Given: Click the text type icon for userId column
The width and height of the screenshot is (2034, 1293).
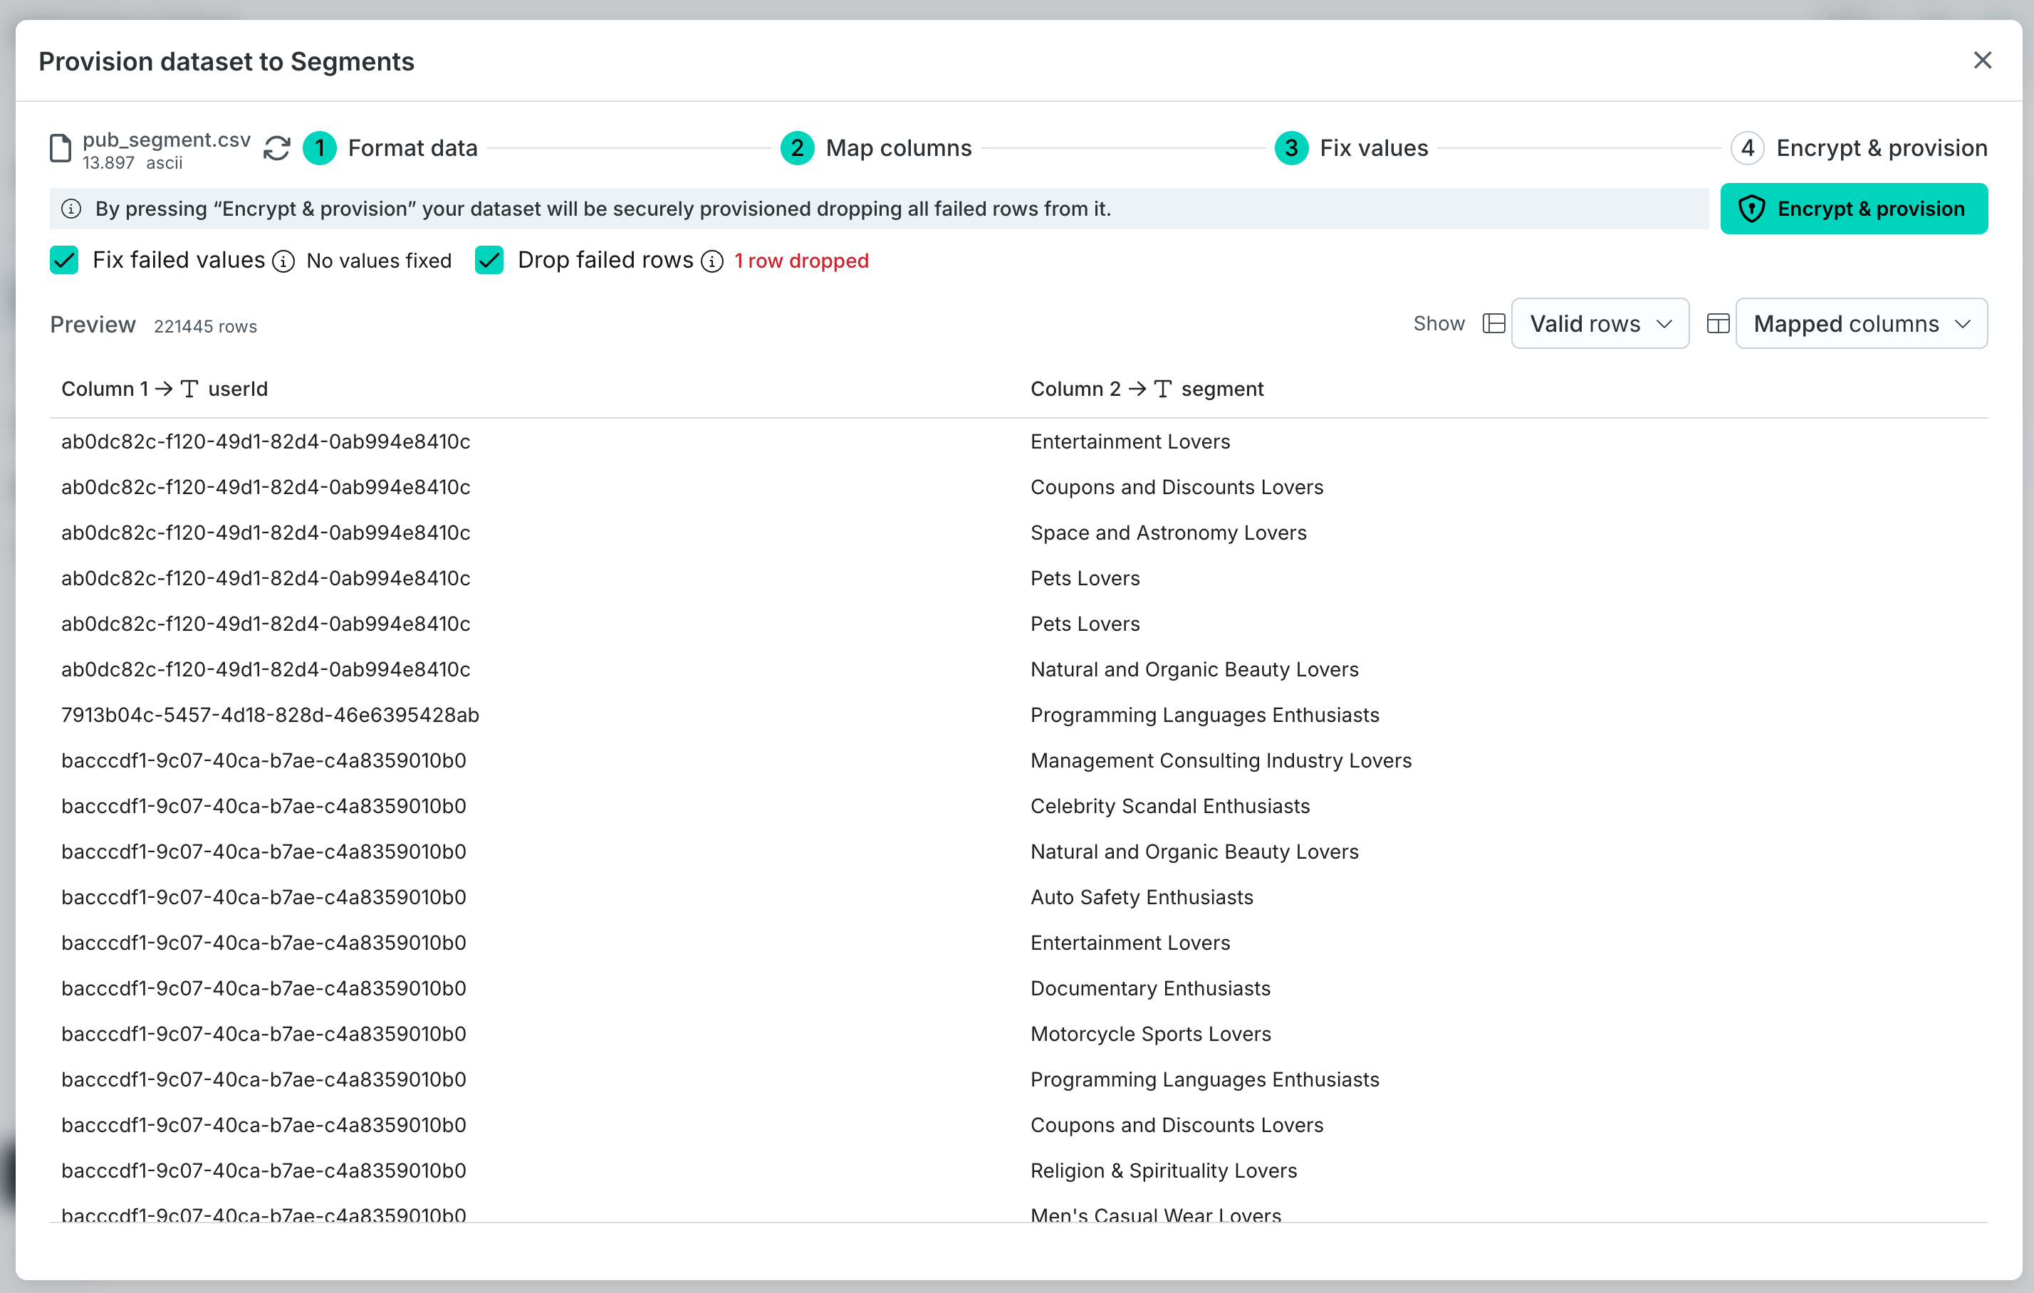Looking at the screenshot, I should coord(190,389).
